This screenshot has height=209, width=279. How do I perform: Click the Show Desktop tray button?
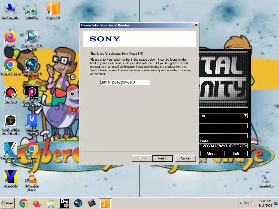[x=276, y=203]
